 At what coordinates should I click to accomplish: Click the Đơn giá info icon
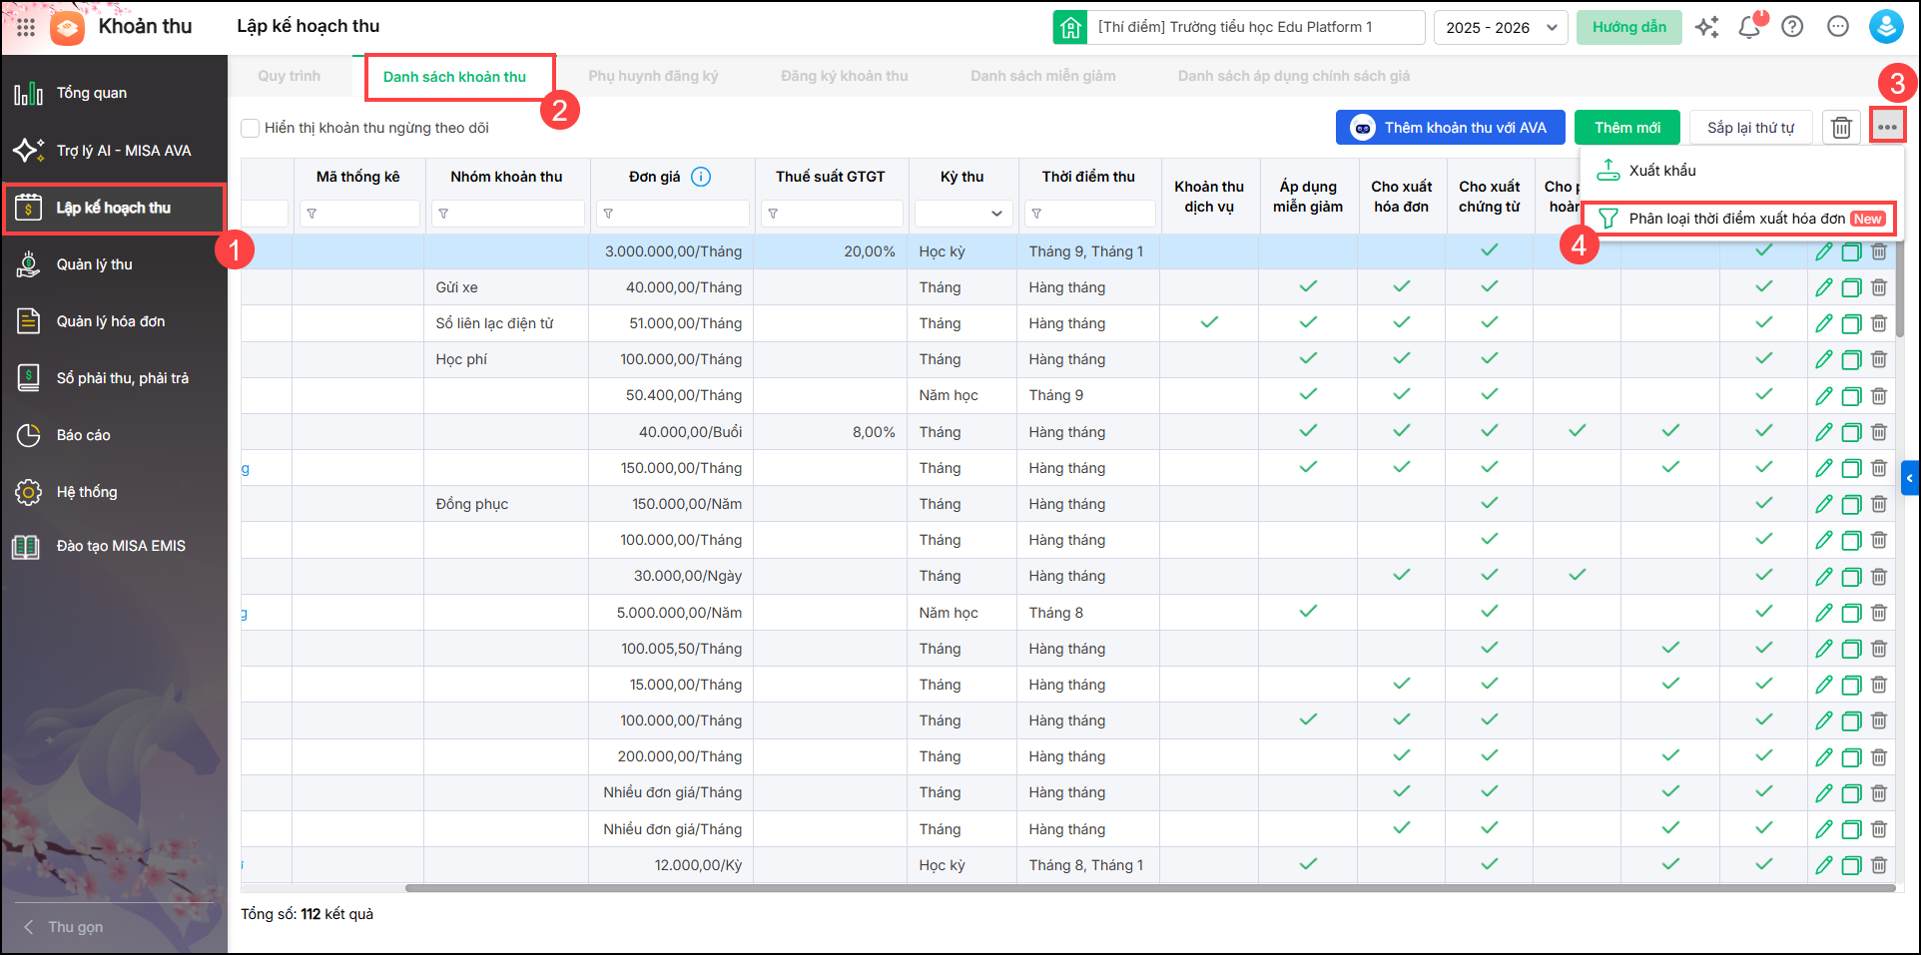tap(701, 177)
